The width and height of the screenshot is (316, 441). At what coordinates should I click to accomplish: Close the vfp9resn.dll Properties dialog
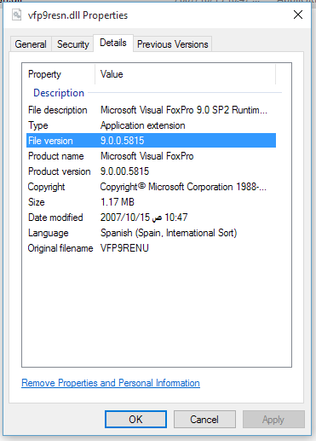298,15
